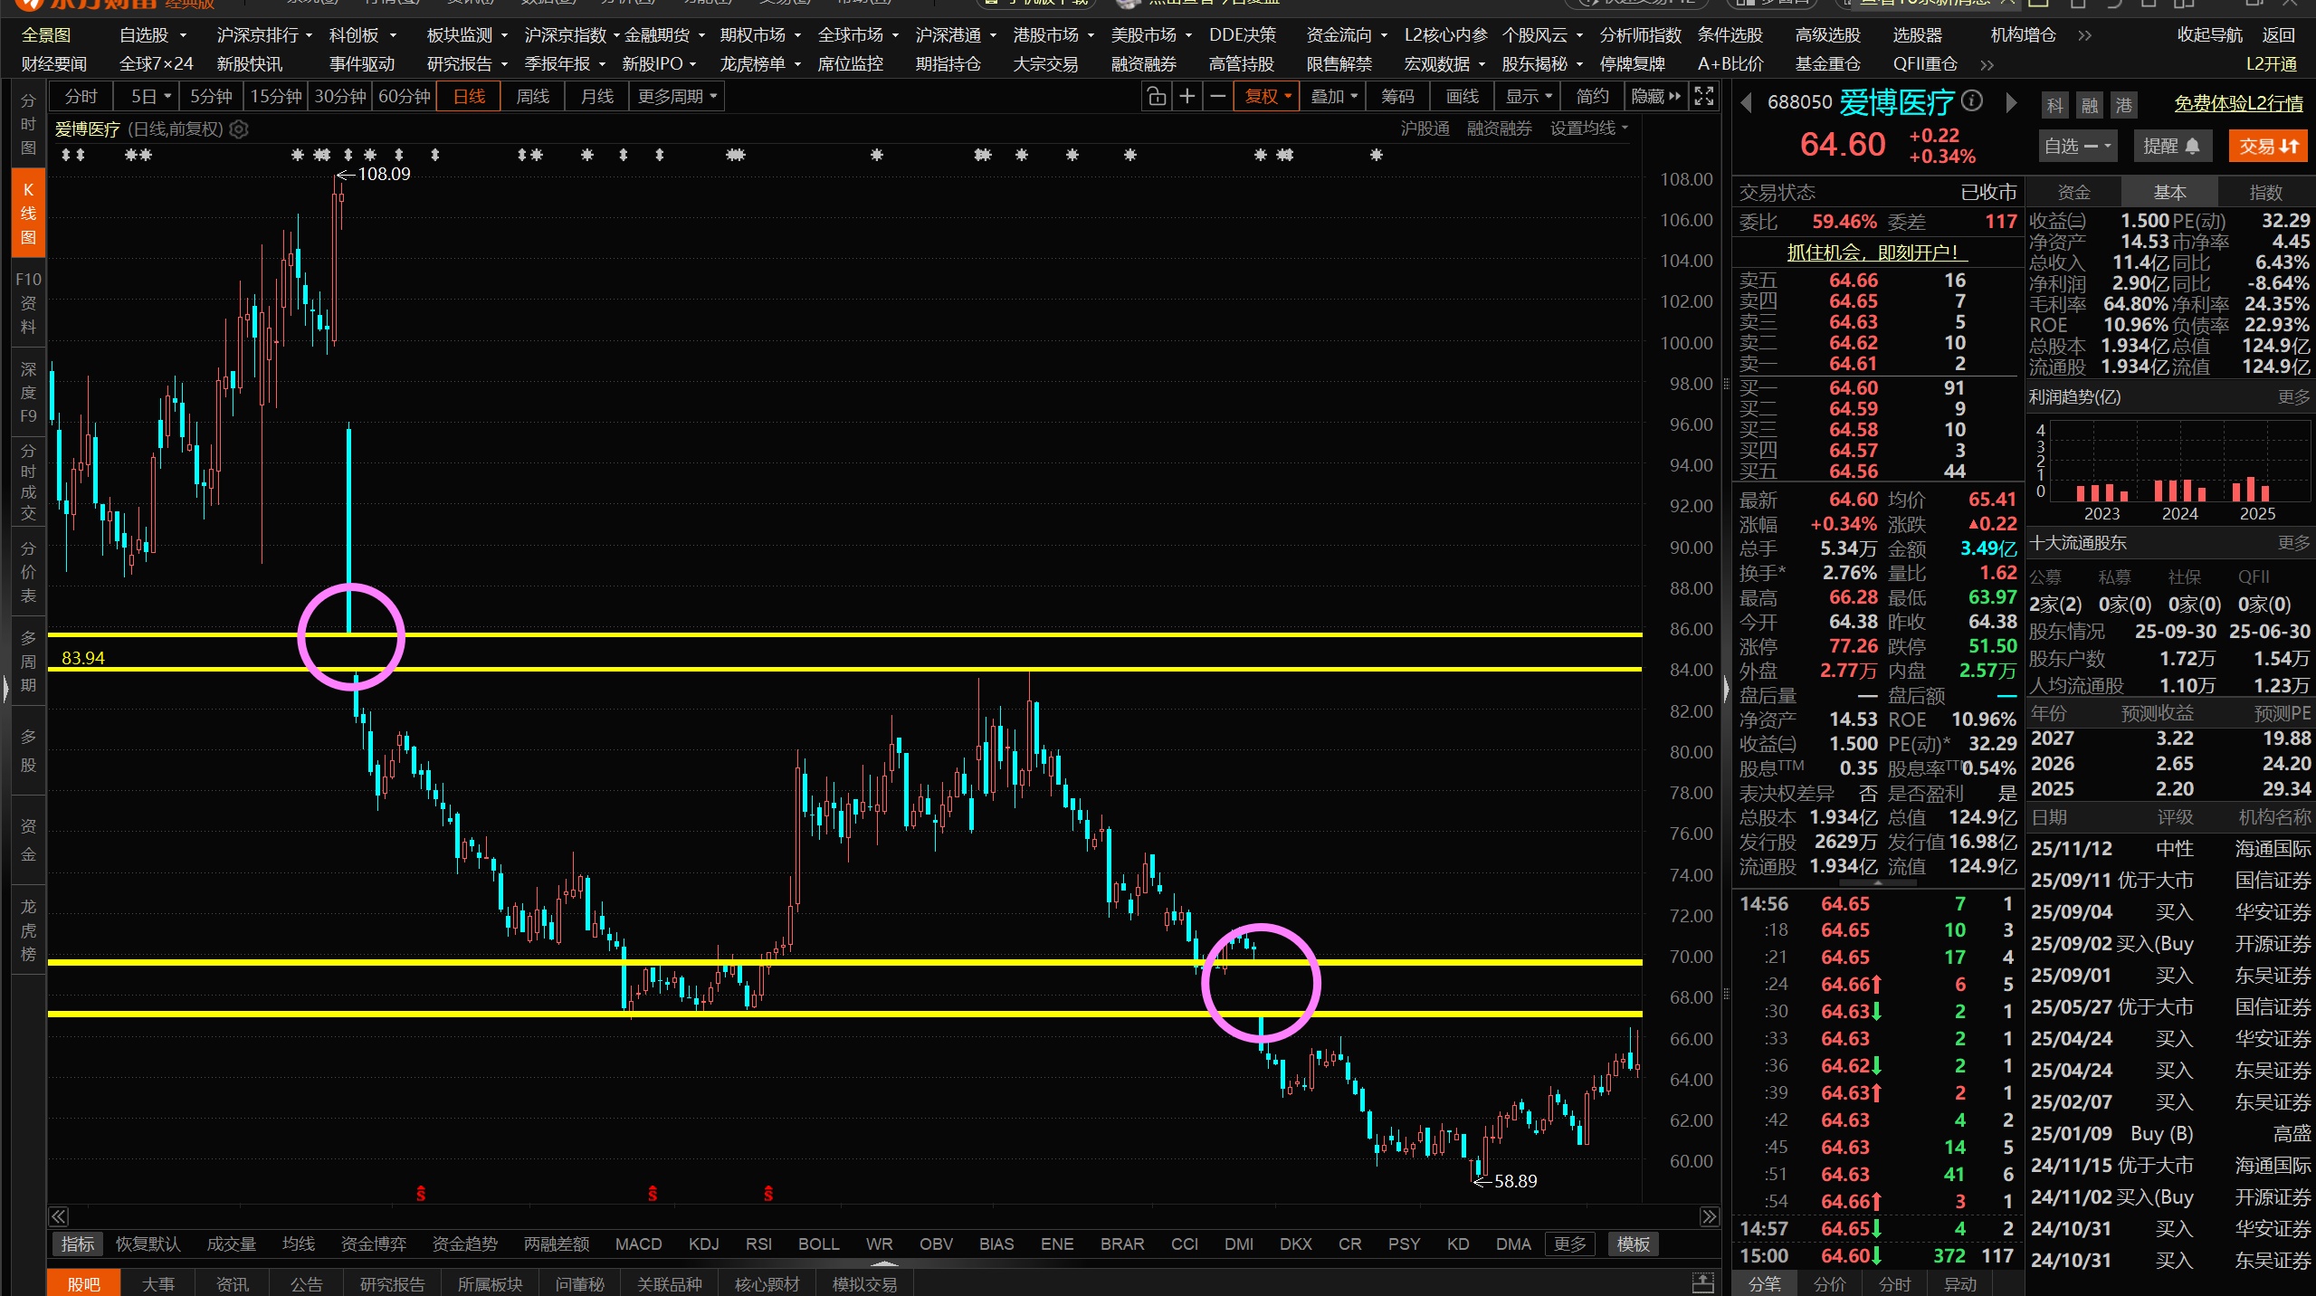Zoom in chart with plus icon
The width and height of the screenshot is (2316, 1296).
1187,97
